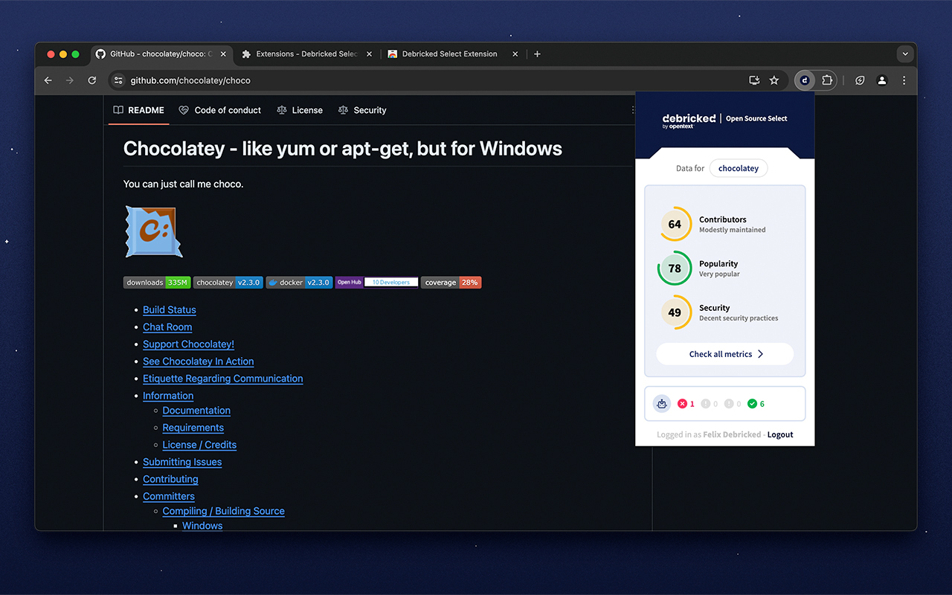Open the Documentation link
The image size is (952, 595).
click(196, 411)
